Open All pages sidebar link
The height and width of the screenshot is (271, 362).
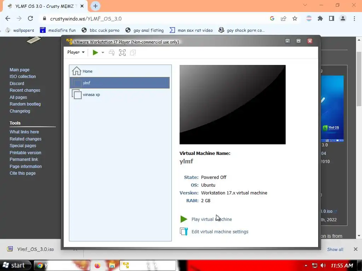[18, 97]
